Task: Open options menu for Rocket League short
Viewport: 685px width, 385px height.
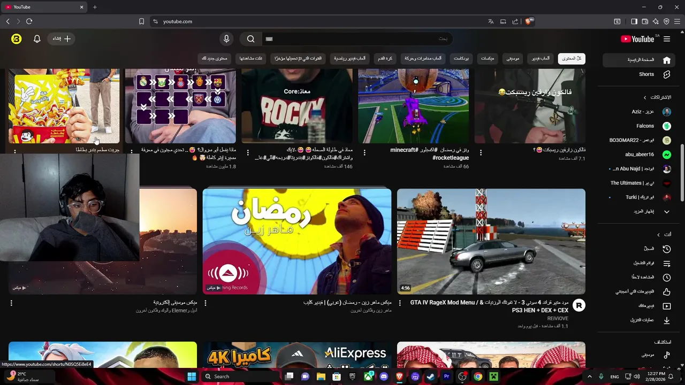Action: [364, 152]
